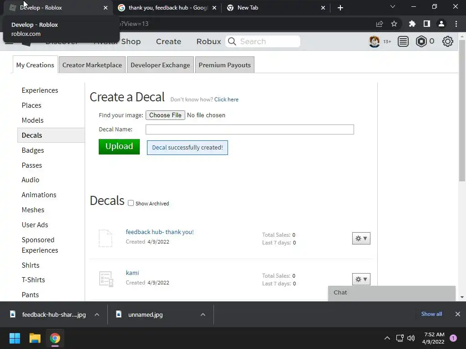Click the green Upload button

119,147
